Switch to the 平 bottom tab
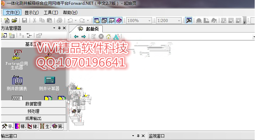 click(x=7, y=126)
